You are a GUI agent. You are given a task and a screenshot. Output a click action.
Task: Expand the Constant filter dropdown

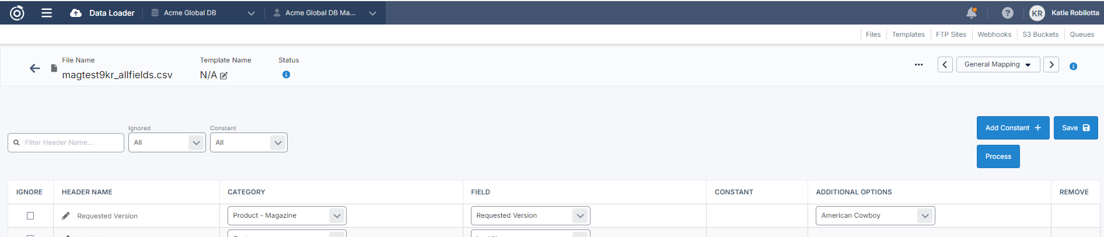click(x=249, y=142)
